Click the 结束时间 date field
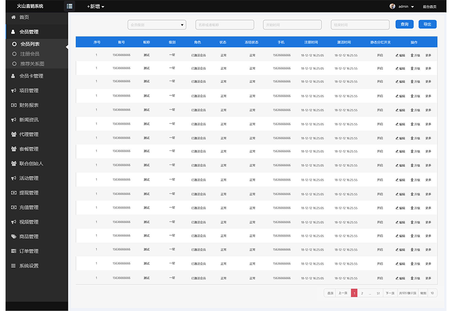452x311 pixels. click(x=360, y=25)
